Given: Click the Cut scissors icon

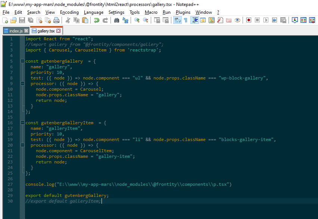Looking at the screenshot, I should click(x=68, y=20).
